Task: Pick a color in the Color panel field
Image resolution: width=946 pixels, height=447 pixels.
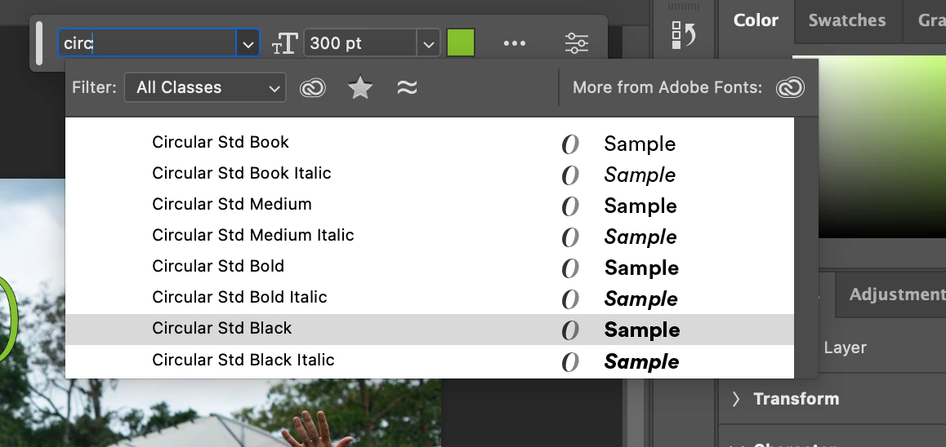Action: 882,148
